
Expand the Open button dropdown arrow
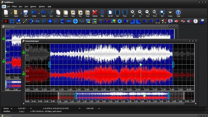click(x=21, y=13)
